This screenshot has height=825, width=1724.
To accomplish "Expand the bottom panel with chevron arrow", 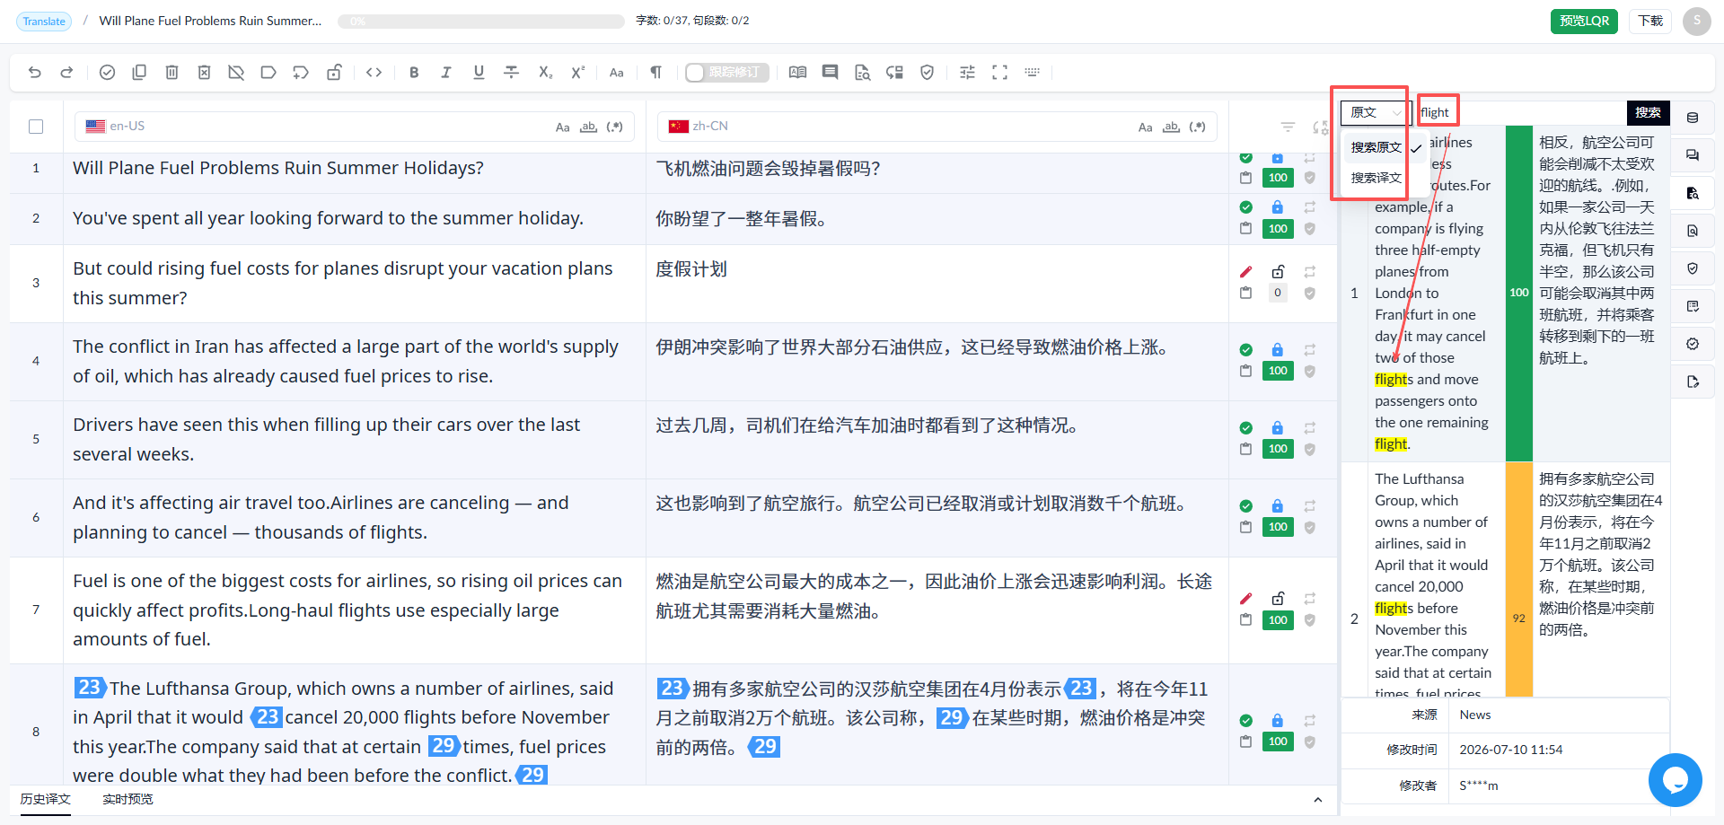I will coord(1317,800).
